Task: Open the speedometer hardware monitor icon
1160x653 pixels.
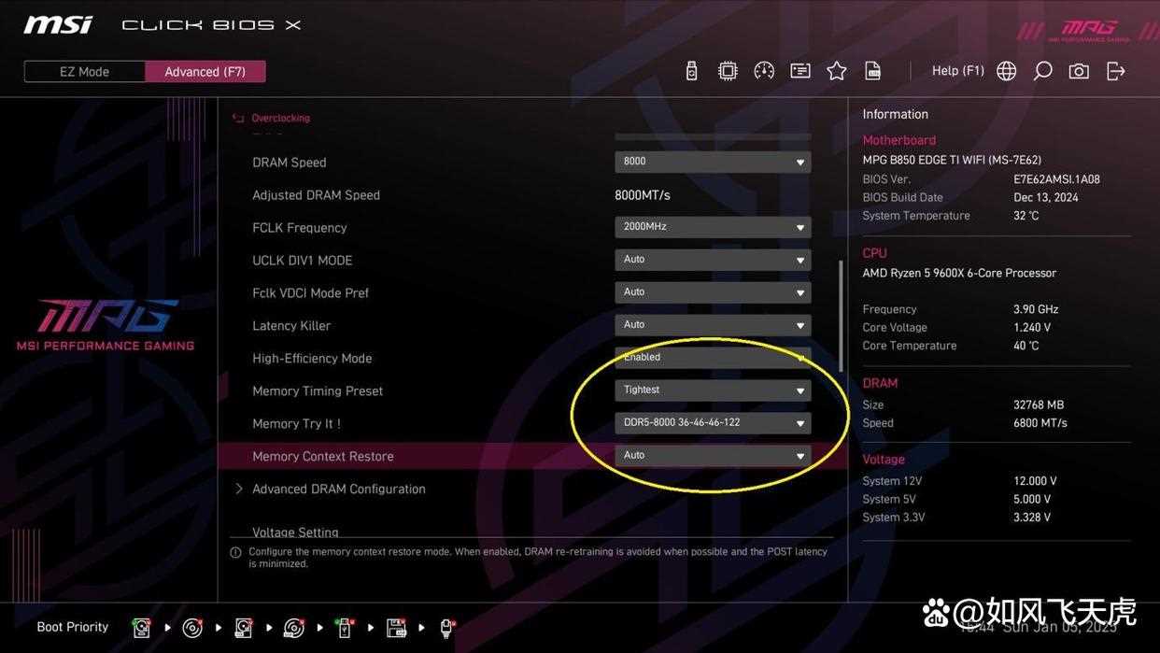Action: coord(764,71)
